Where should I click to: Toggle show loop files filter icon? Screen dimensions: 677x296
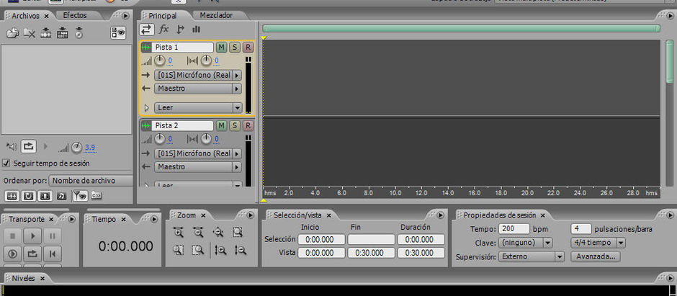(28, 196)
